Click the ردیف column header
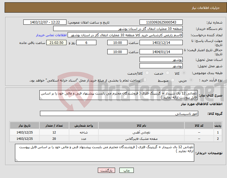This screenshot has width=227, height=178. [218, 125]
